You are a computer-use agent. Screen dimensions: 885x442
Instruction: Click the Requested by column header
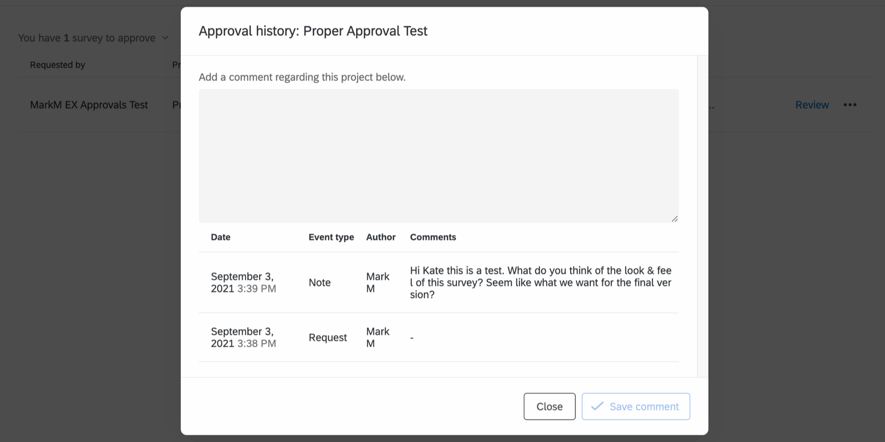pyautogui.click(x=57, y=65)
